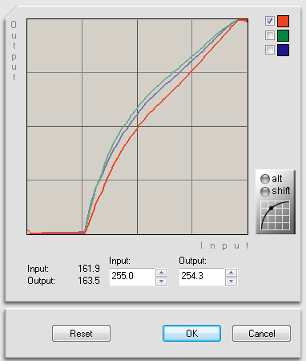Select the shift radio button
The height and width of the screenshot is (361, 306).
pyautogui.click(x=265, y=191)
